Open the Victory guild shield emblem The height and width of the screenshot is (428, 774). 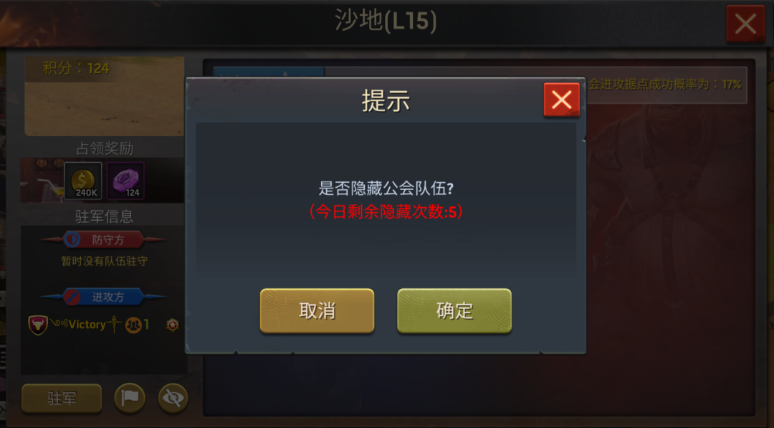click(38, 325)
